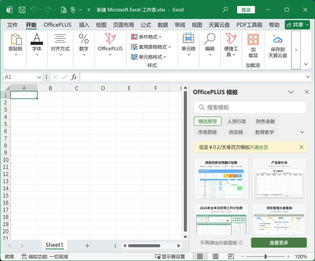Open the 数字 percent format icon
The width and height of the screenshot is (315, 261).
tap(84, 39)
